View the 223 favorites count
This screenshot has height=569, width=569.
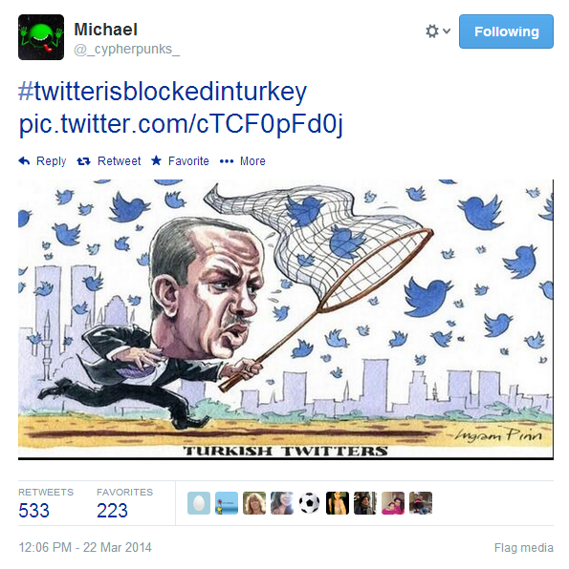[112, 510]
